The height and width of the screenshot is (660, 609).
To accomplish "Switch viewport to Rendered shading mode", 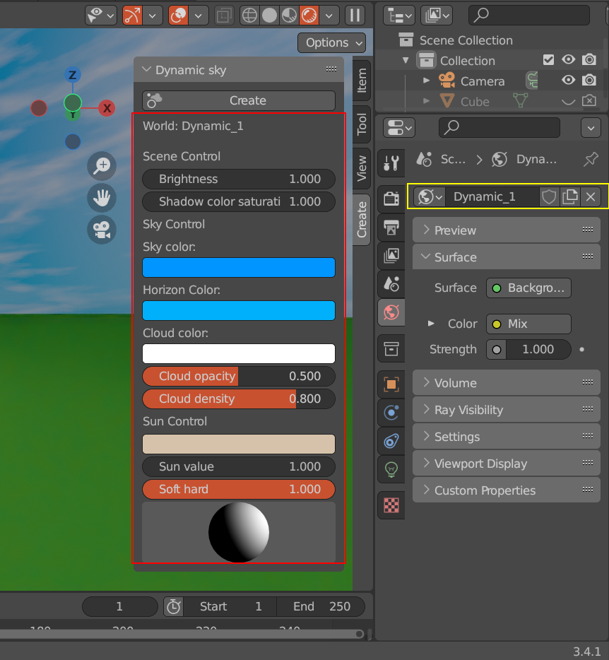I will click(309, 16).
